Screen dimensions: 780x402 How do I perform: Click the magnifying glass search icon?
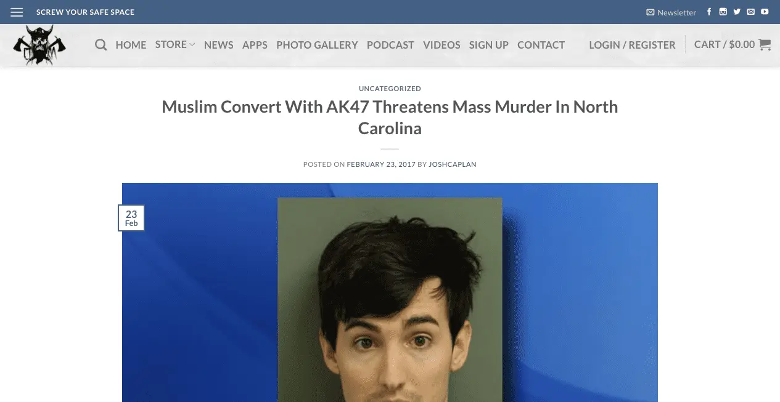pos(101,45)
